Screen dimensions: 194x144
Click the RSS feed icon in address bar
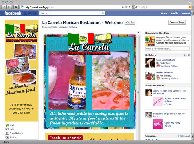(123, 7)
